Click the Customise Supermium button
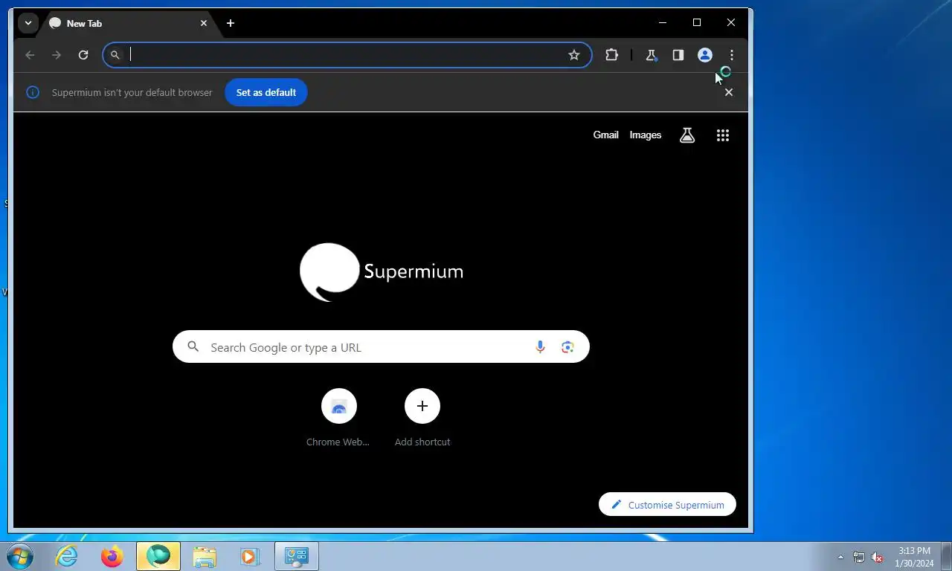Screen dimensions: 952x571 coord(667,505)
